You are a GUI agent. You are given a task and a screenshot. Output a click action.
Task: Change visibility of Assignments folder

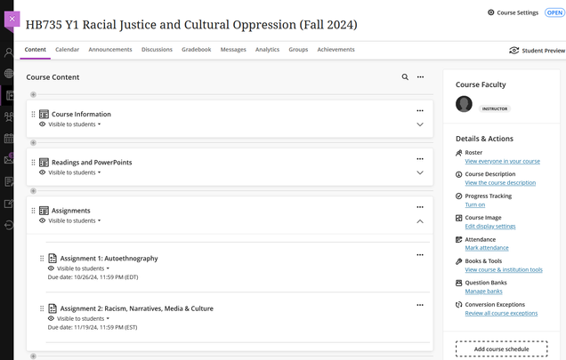click(73, 220)
